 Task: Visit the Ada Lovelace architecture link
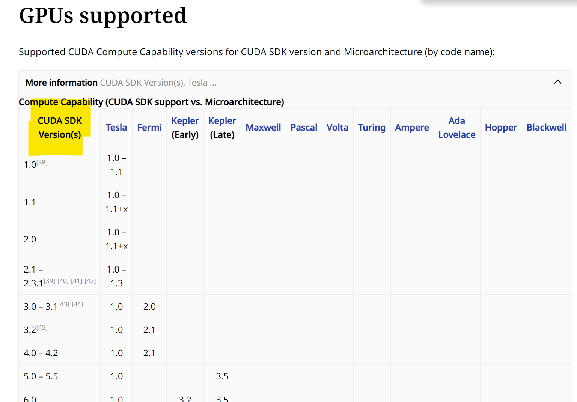(457, 128)
